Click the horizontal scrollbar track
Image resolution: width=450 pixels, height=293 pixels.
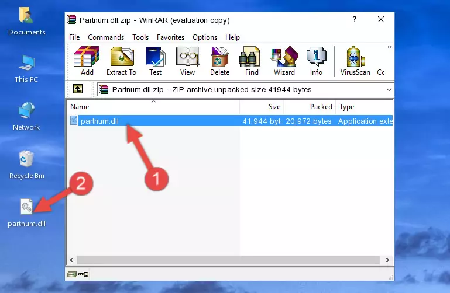coord(228,260)
